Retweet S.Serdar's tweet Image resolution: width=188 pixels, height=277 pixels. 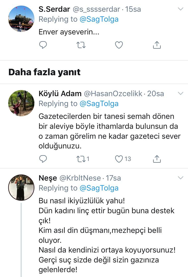[81, 45]
